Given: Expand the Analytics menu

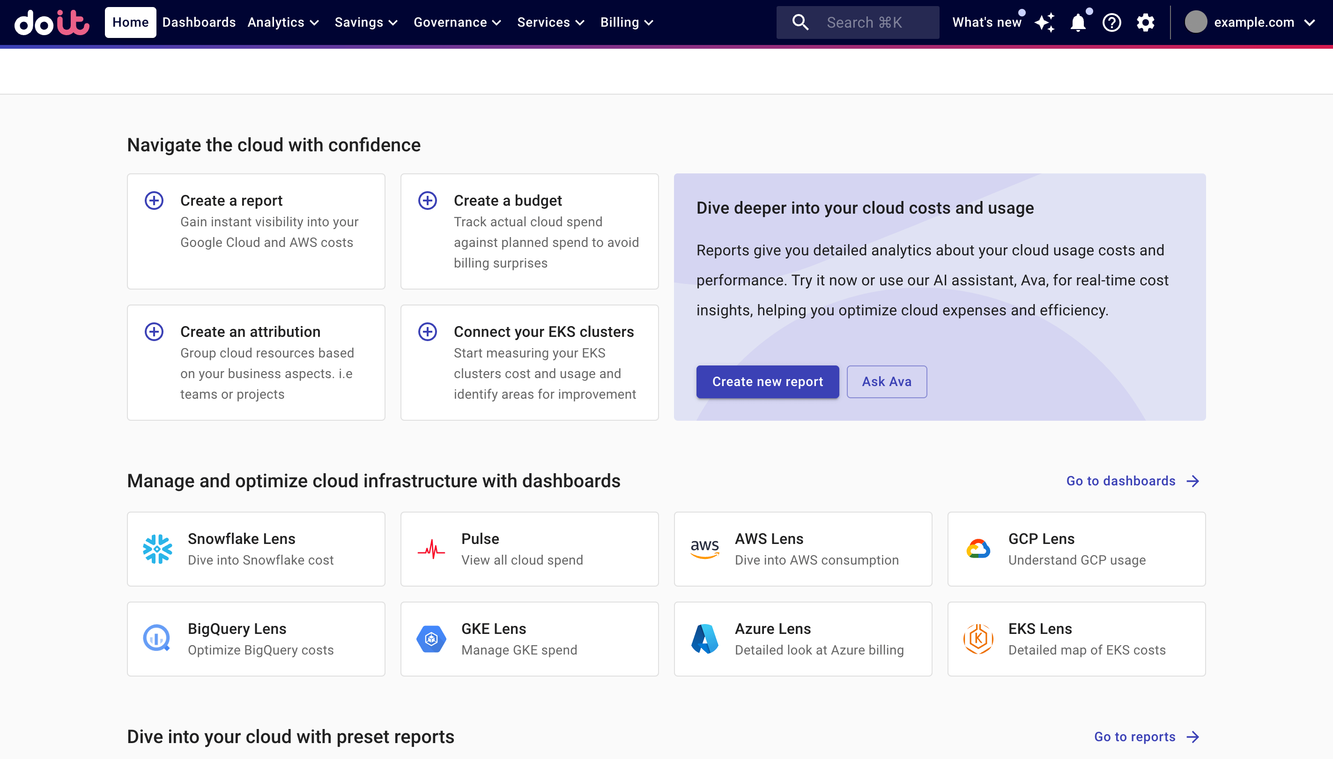Looking at the screenshot, I should click(x=283, y=22).
